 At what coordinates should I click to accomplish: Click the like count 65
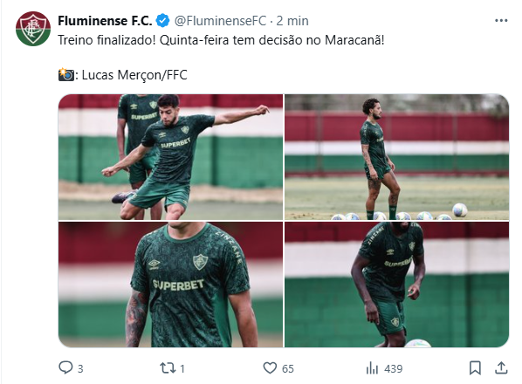pos(288,368)
